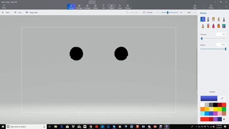Pick the orange color swatch
This screenshot has width=229, height=129.
[x=203, y=109]
